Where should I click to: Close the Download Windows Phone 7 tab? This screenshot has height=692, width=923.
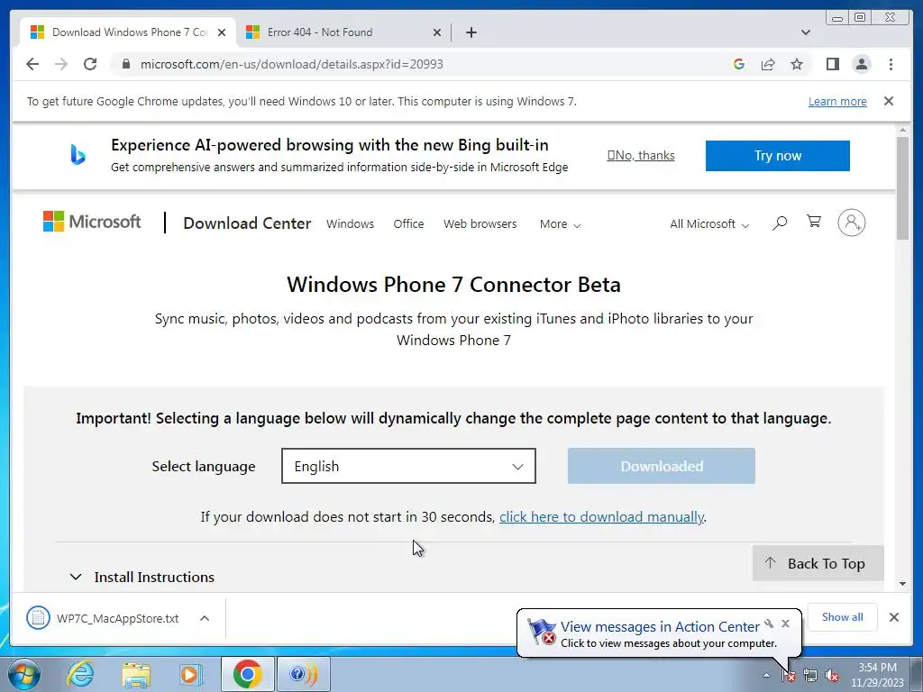222,32
